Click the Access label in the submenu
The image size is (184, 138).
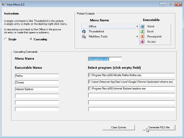click(x=152, y=42)
